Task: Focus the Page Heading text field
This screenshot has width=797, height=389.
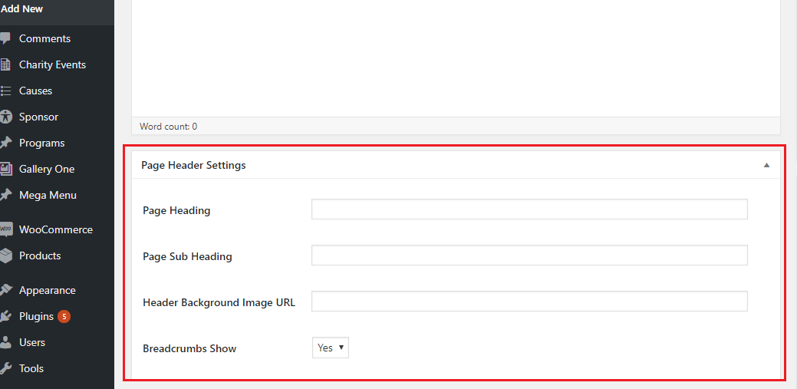Action: pyautogui.click(x=529, y=209)
